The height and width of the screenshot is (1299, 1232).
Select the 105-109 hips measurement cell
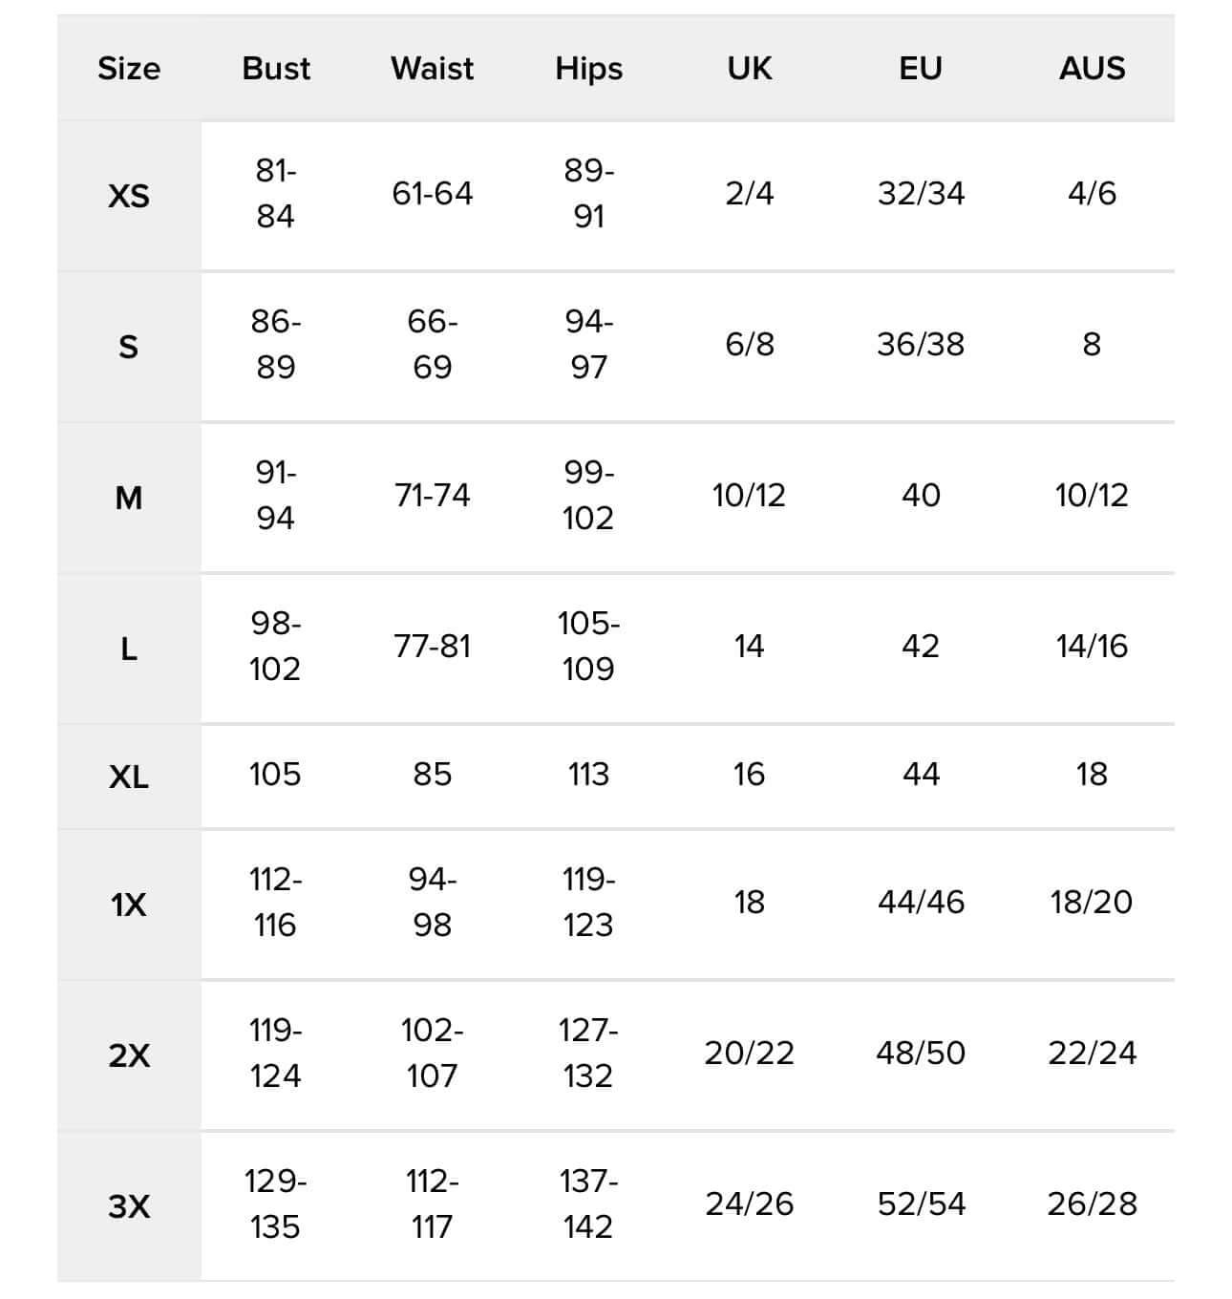pyautogui.click(x=588, y=647)
